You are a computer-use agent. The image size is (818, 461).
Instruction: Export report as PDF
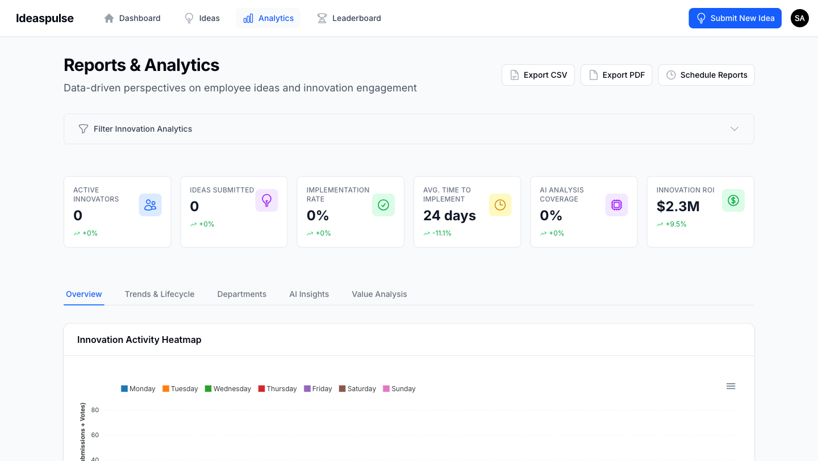(x=616, y=75)
